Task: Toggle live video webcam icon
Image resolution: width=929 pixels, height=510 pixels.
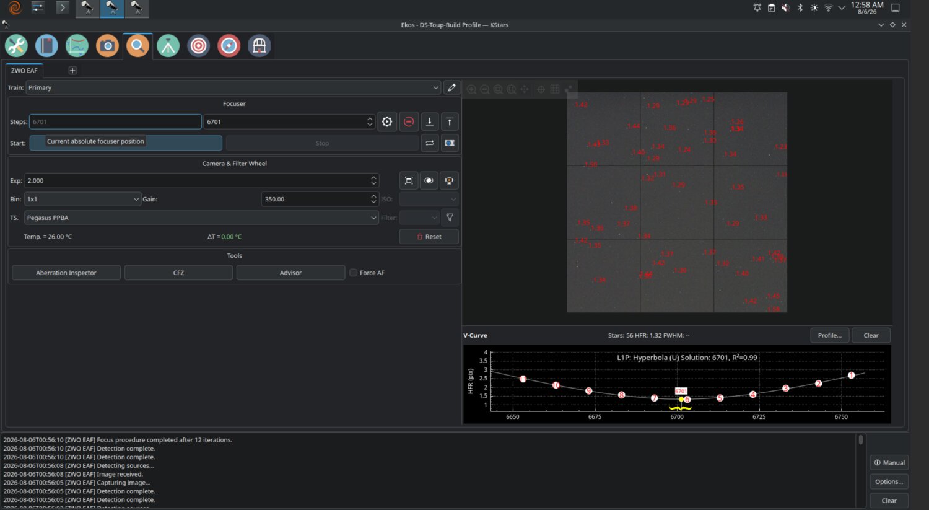Action: pos(449,180)
